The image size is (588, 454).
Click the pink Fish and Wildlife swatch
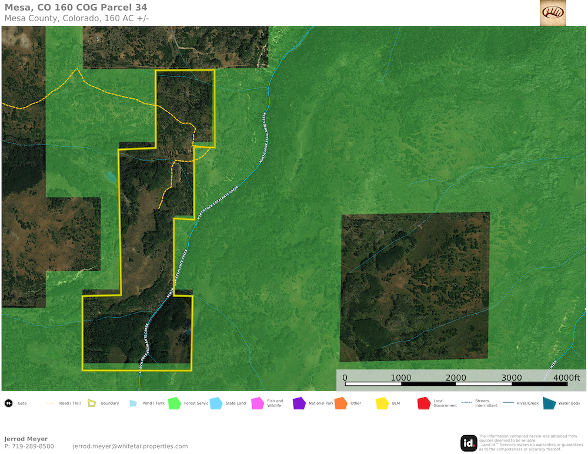[x=257, y=403]
